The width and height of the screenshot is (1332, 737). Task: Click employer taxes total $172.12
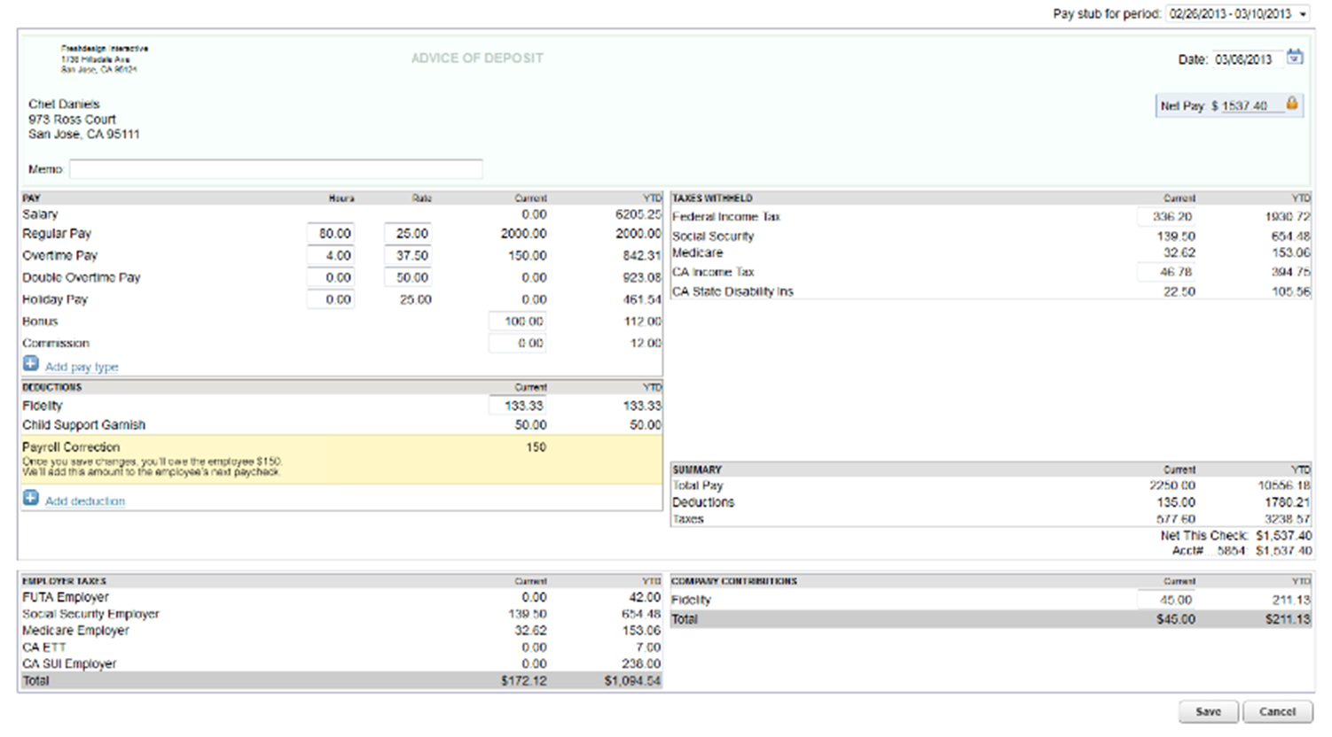tap(523, 680)
